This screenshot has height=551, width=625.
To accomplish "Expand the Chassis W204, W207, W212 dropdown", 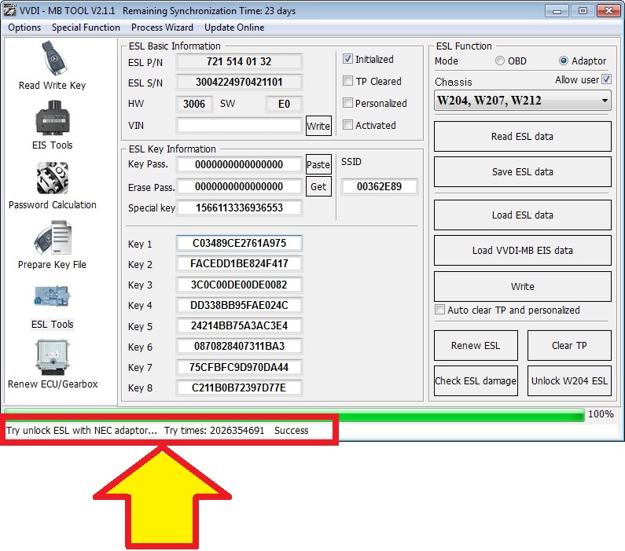I will click(522, 101).
